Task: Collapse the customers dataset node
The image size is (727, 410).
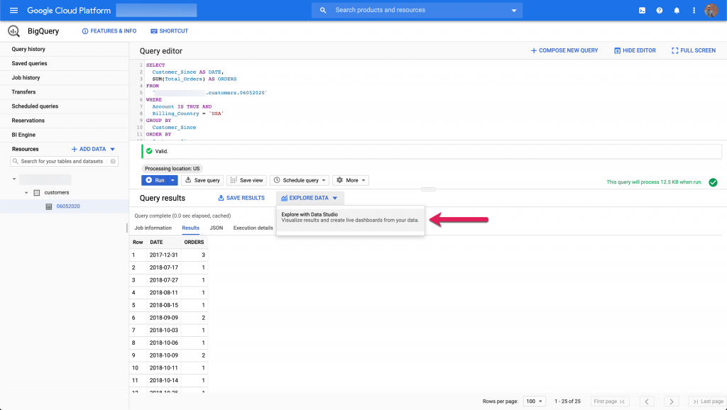Action: click(x=26, y=193)
